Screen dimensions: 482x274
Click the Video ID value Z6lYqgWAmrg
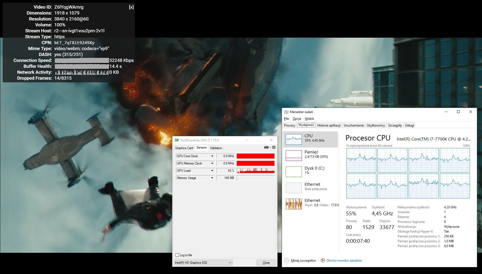tap(69, 7)
